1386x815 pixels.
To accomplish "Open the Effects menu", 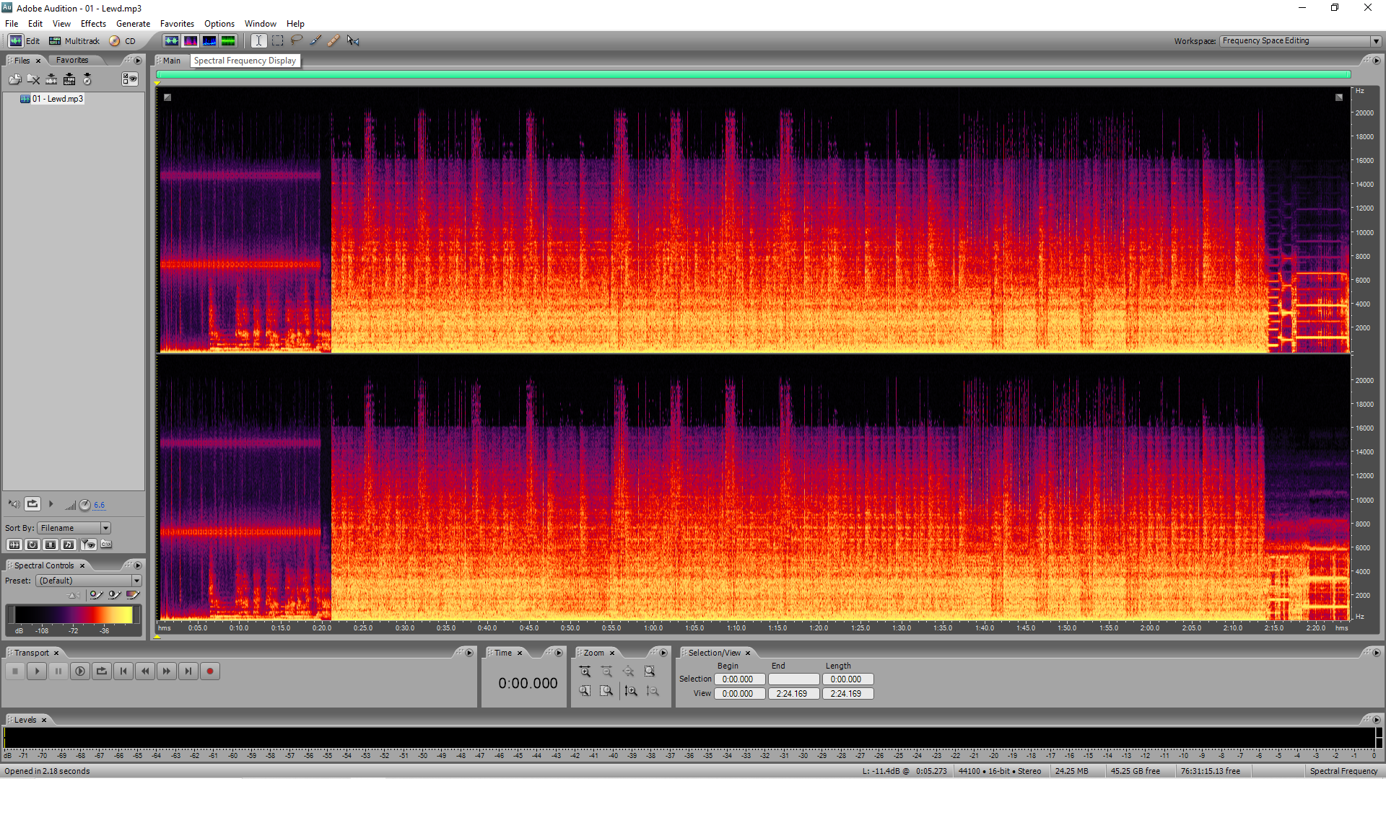I will (93, 24).
